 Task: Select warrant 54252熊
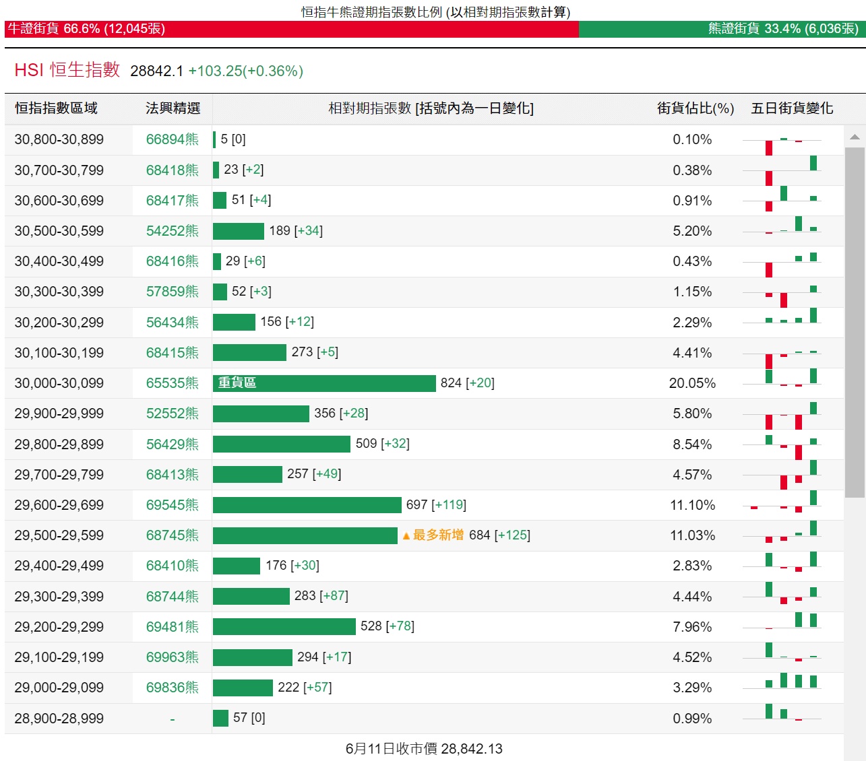[x=172, y=231]
